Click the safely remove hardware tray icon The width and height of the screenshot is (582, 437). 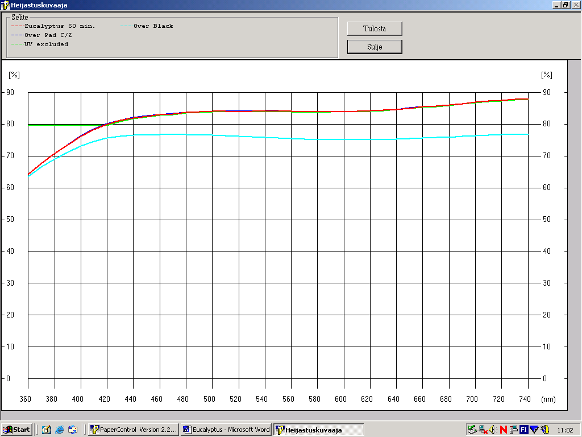click(472, 430)
